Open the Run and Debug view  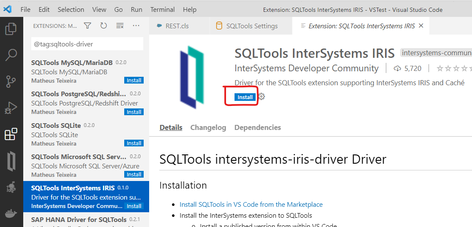(11, 108)
